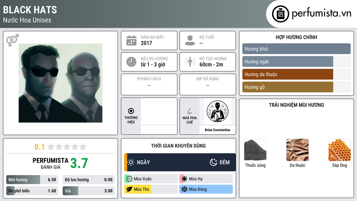The width and height of the screenshot is (357, 201).
Task: Click the sun icon next to Ngày
Action: coord(131,162)
